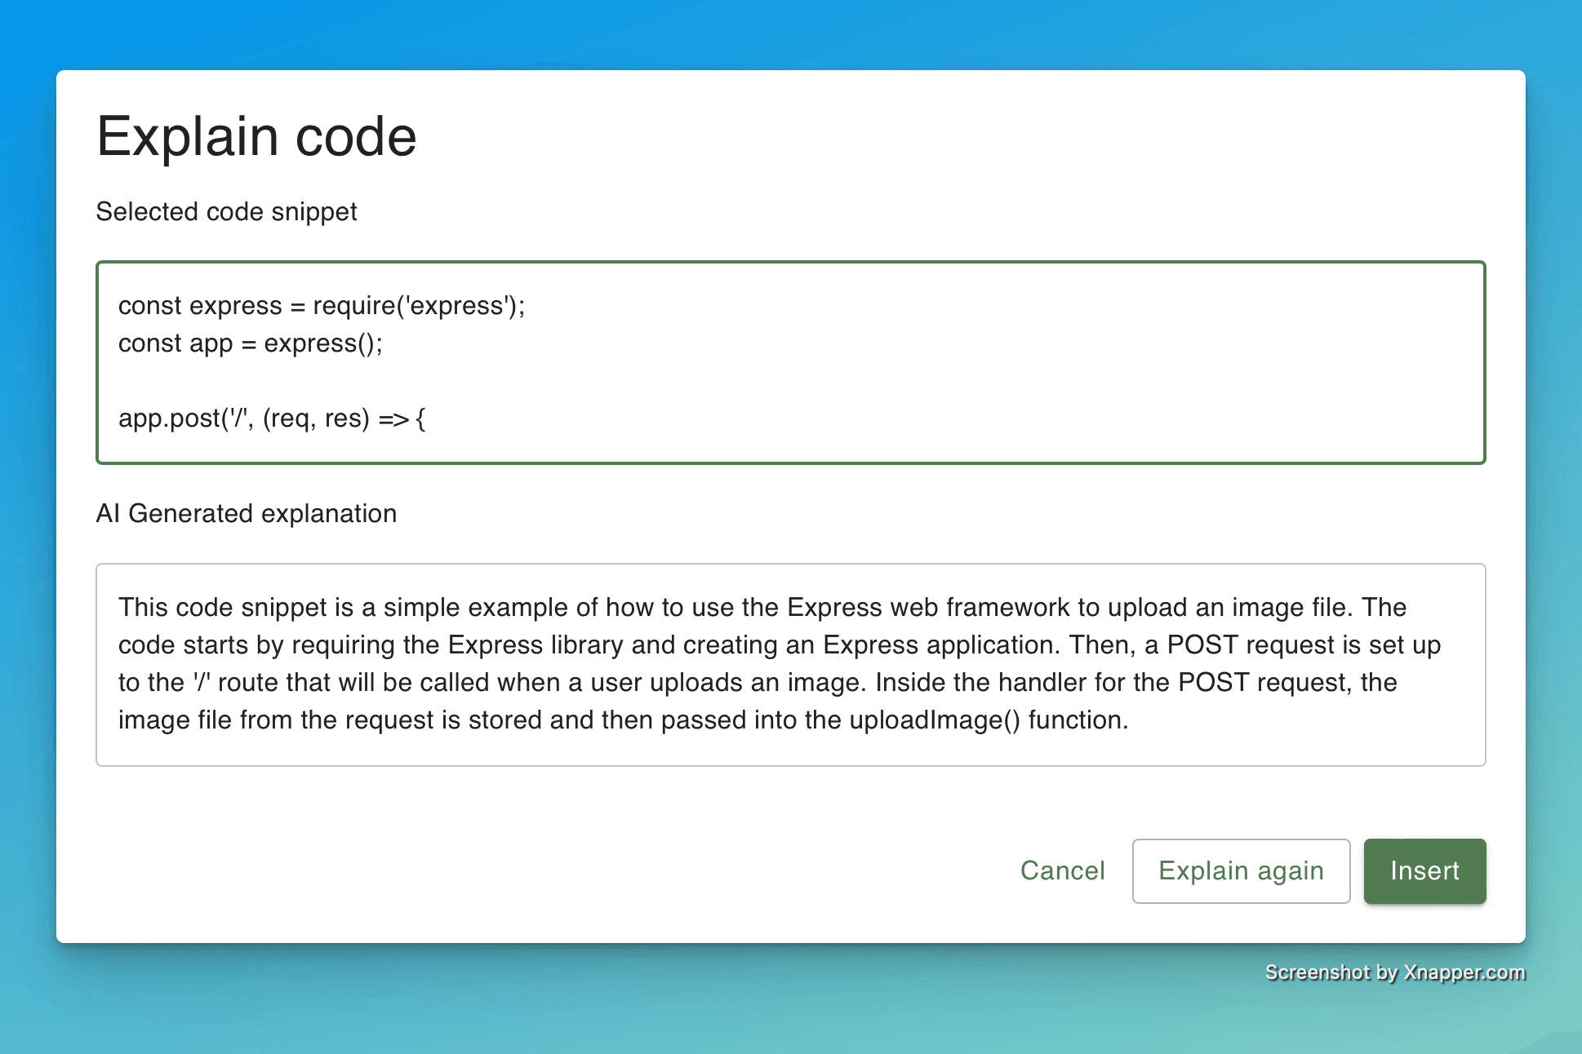
Task: Place cursor on the require('express') code line
Action: 322,305
